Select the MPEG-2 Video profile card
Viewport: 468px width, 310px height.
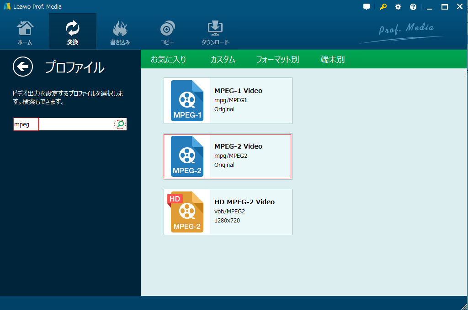click(228, 156)
